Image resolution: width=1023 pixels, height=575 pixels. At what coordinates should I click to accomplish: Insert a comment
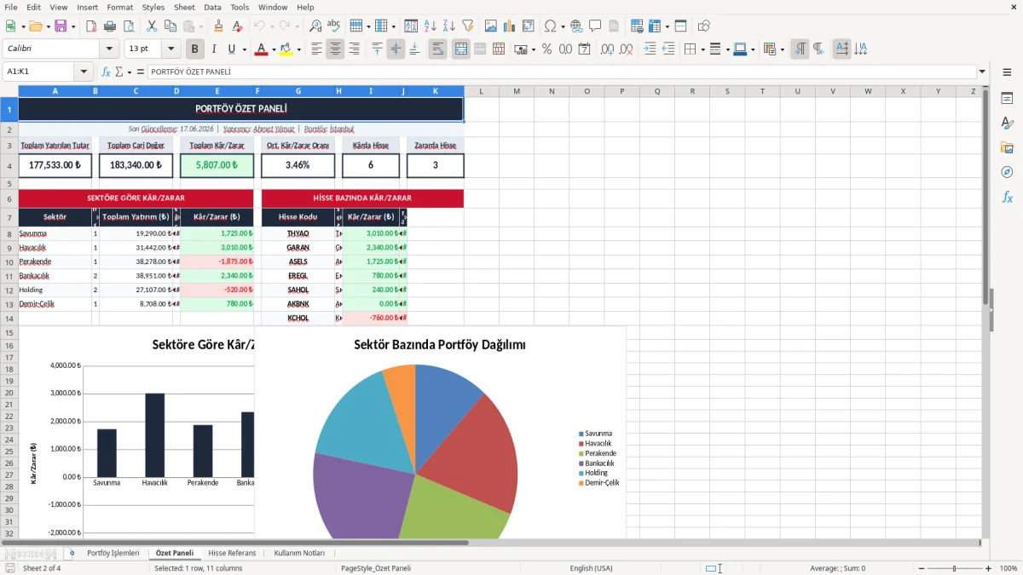point(595,26)
